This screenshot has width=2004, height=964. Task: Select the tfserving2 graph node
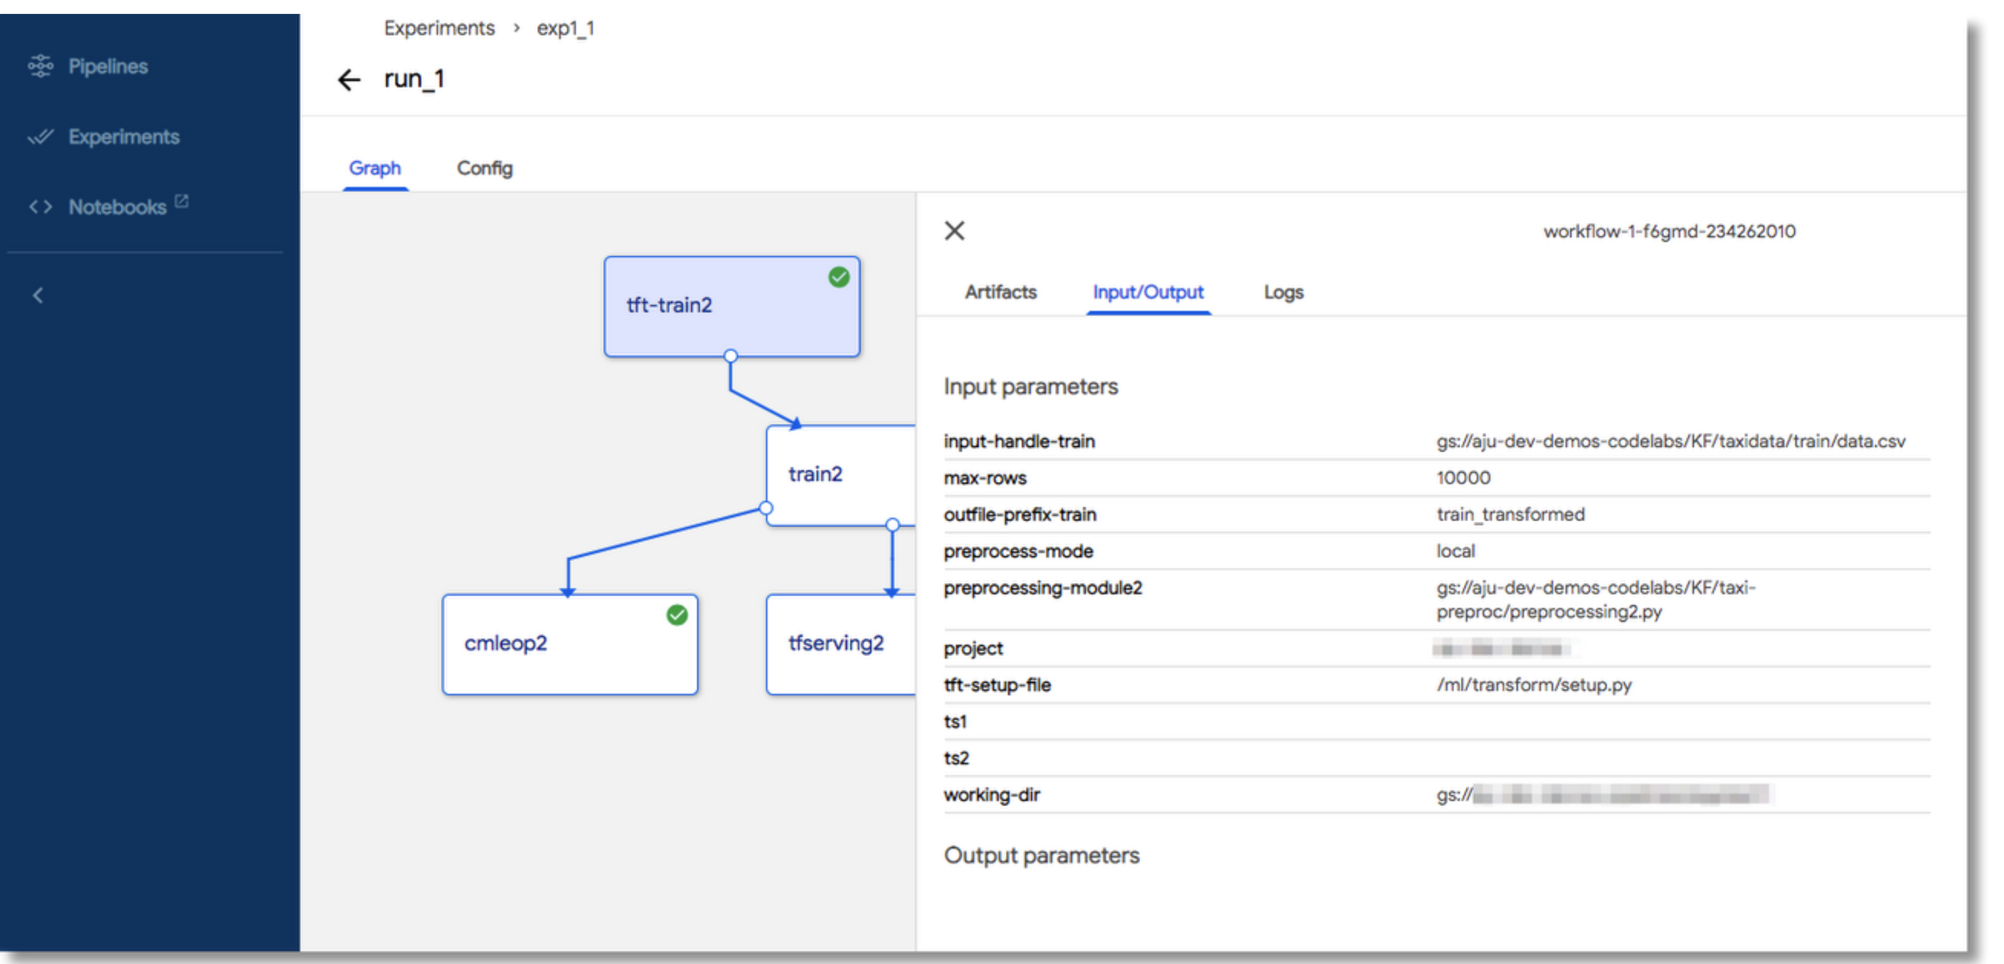837,643
